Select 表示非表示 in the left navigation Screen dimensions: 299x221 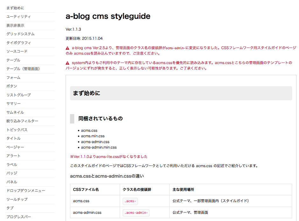[15, 25]
